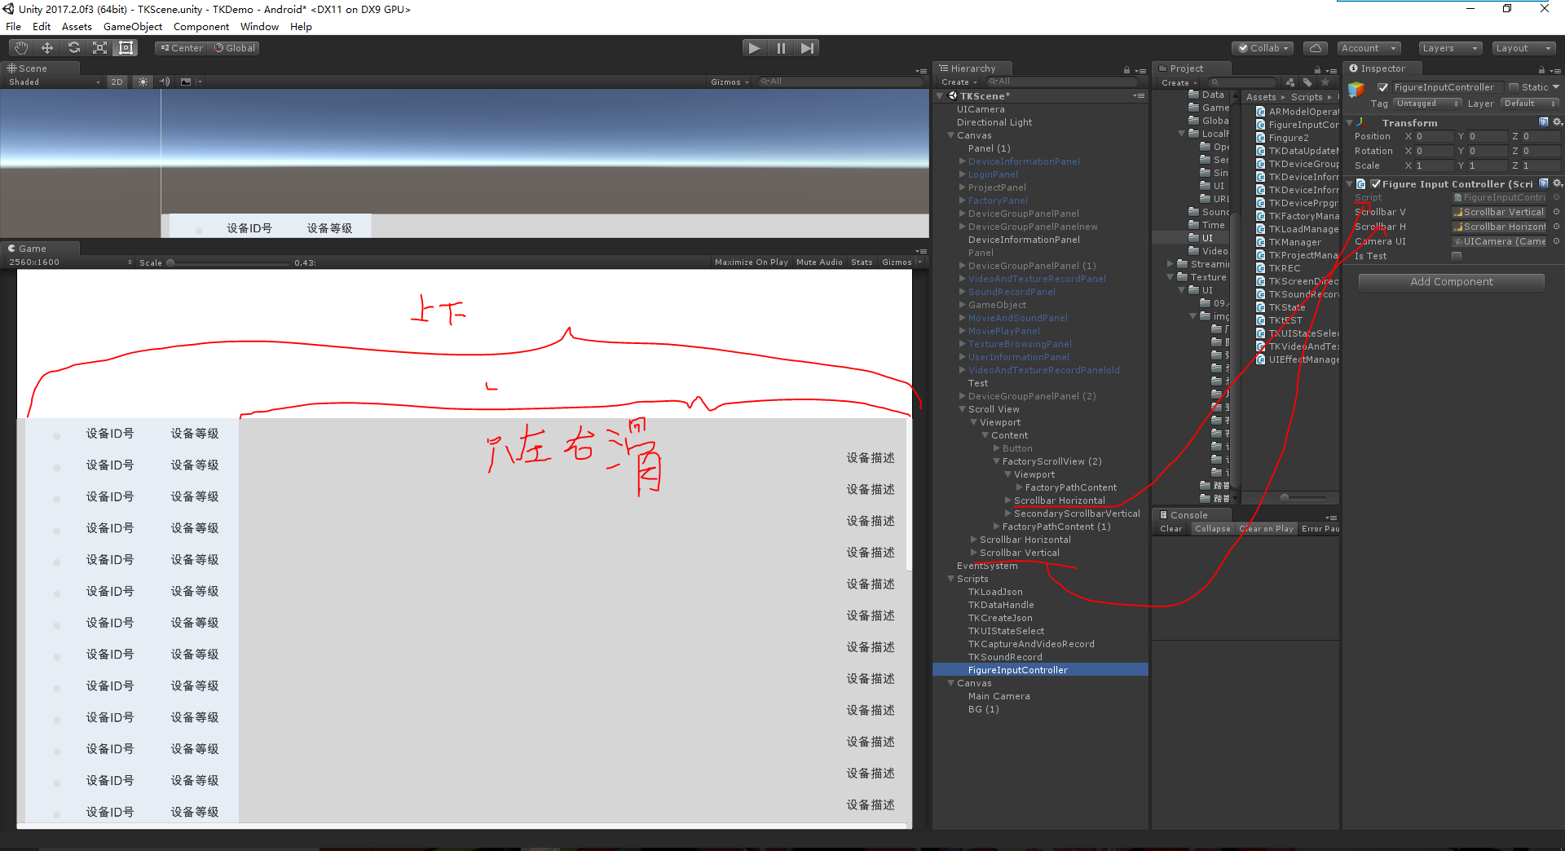Screen dimensions: 1565x851
Task: Click the Pause playback button
Action: point(781,48)
